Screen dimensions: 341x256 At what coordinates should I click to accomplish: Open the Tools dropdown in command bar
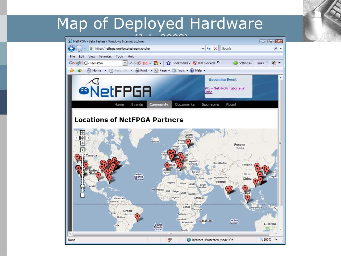pos(180,71)
